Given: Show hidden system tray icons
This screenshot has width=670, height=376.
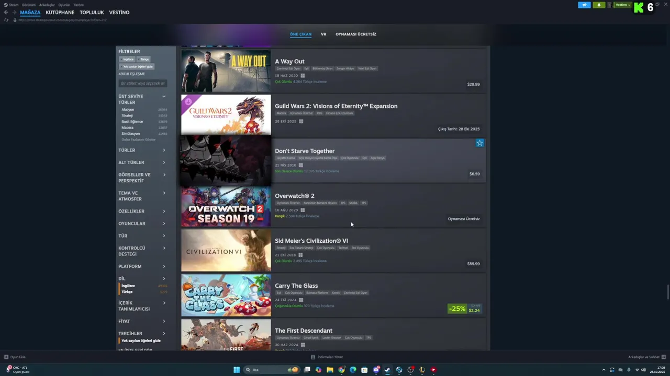Looking at the screenshot, I should point(604,370).
